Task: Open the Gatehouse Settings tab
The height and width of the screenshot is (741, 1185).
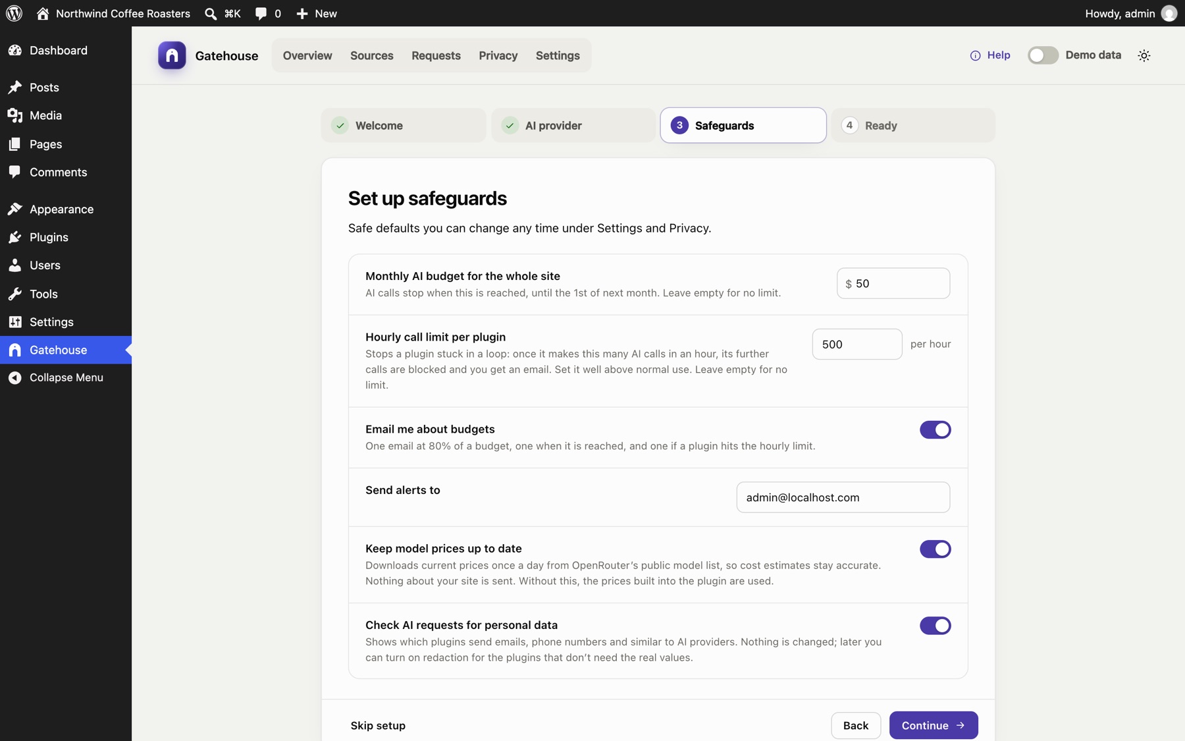Action: tap(558, 55)
